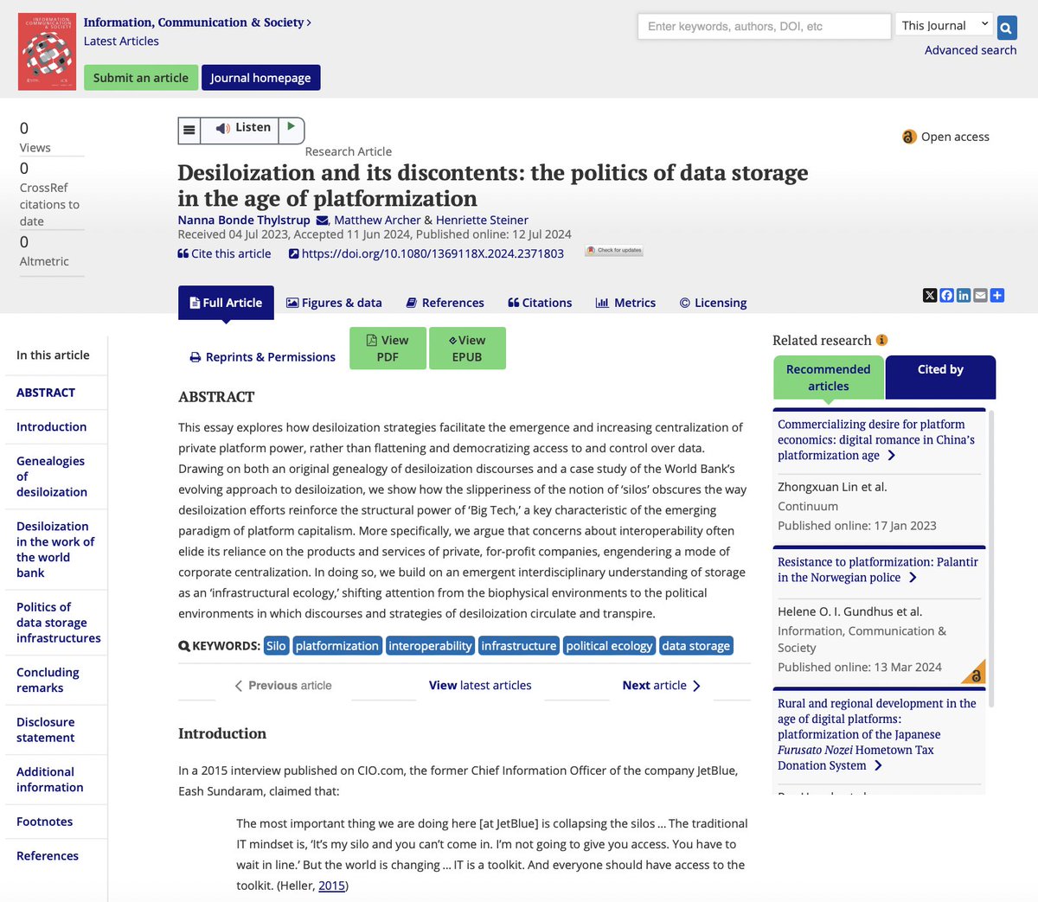The width and height of the screenshot is (1038, 902).
Task: Open Henriette Steiner author link
Action: tap(482, 220)
